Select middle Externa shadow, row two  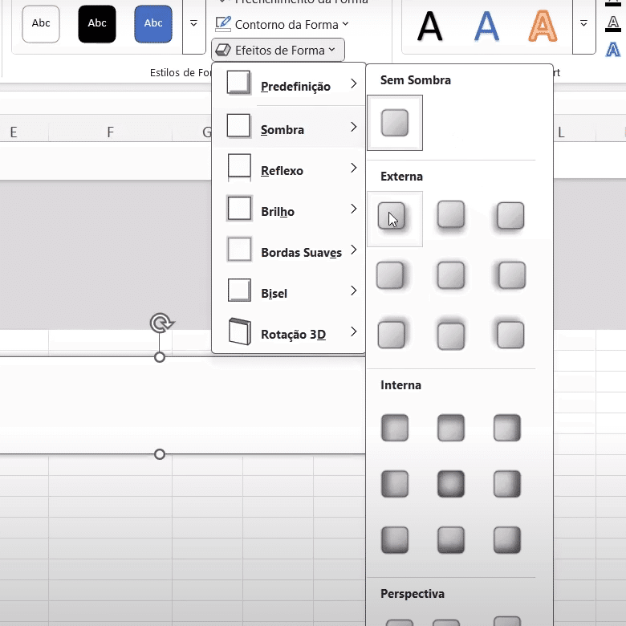(451, 275)
